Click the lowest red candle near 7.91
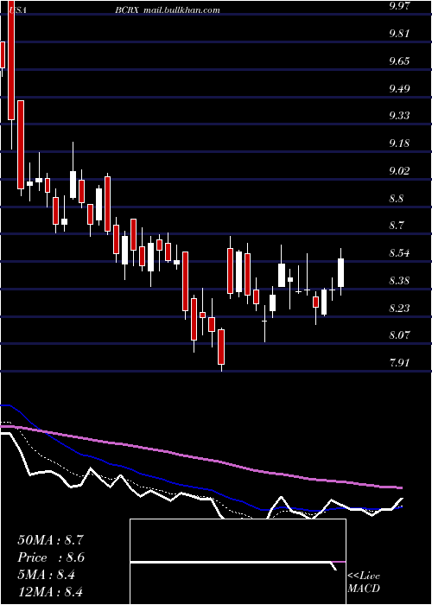This screenshot has height=605, width=432. click(221, 347)
